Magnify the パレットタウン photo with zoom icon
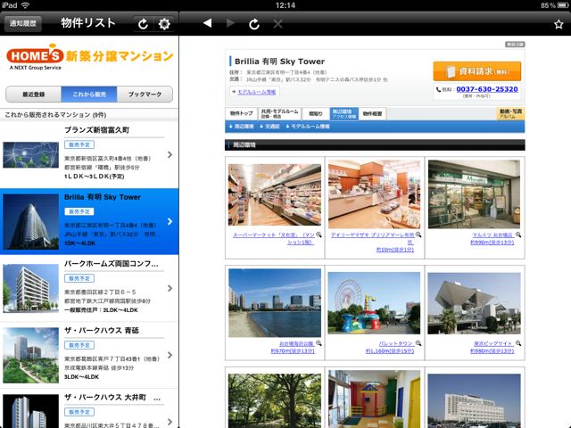Screen dimensions: 571x428 pyautogui.click(x=418, y=343)
